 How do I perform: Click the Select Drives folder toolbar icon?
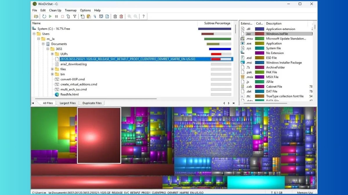click(36, 16)
